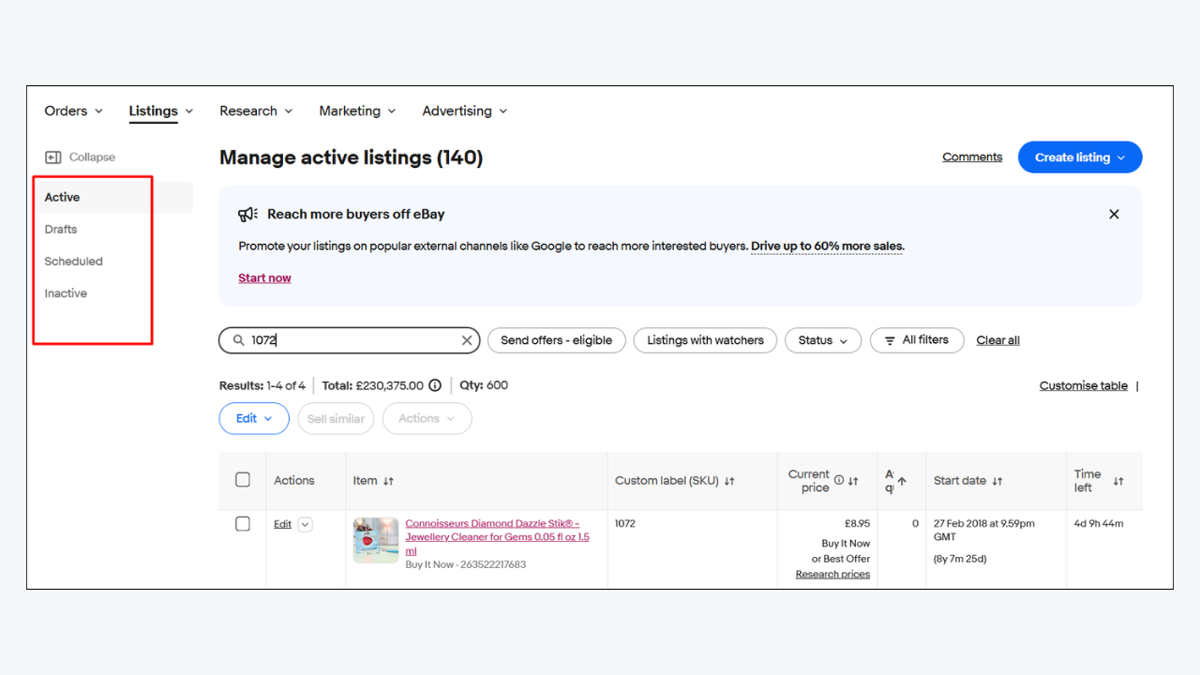
Task: Open the Orders menu
Action: [74, 111]
